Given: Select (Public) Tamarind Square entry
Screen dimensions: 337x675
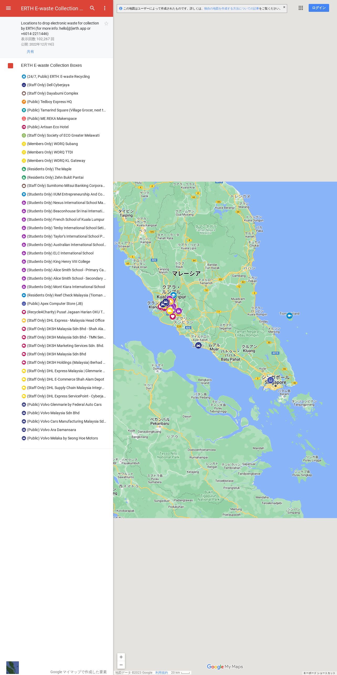Looking at the screenshot, I should coord(64,110).
